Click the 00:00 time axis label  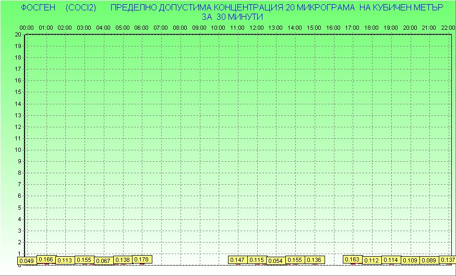27,27
